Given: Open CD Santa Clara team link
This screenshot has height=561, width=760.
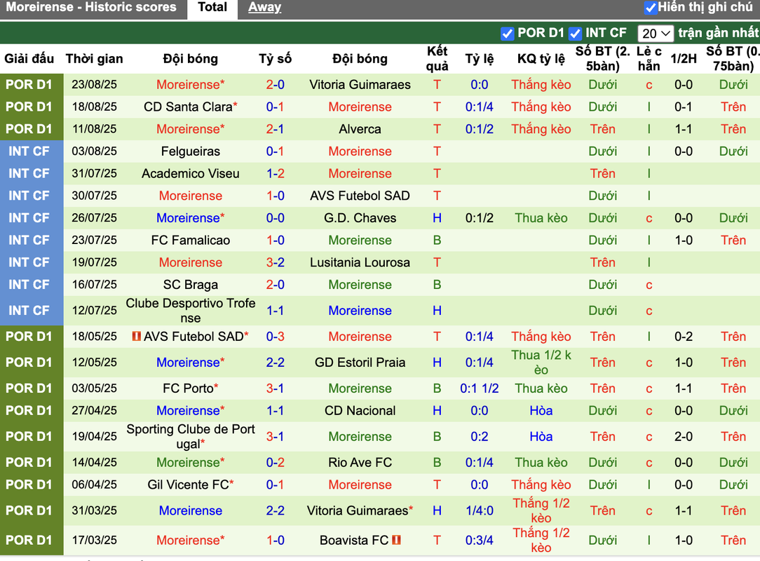Looking at the screenshot, I should click(x=188, y=107).
